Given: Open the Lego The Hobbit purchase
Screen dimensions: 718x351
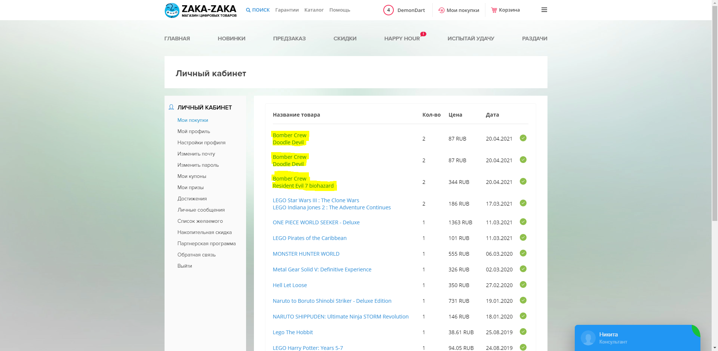Looking at the screenshot, I should (293, 332).
